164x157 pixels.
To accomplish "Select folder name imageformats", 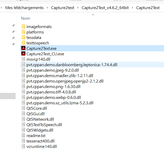I will coord(39,27).
